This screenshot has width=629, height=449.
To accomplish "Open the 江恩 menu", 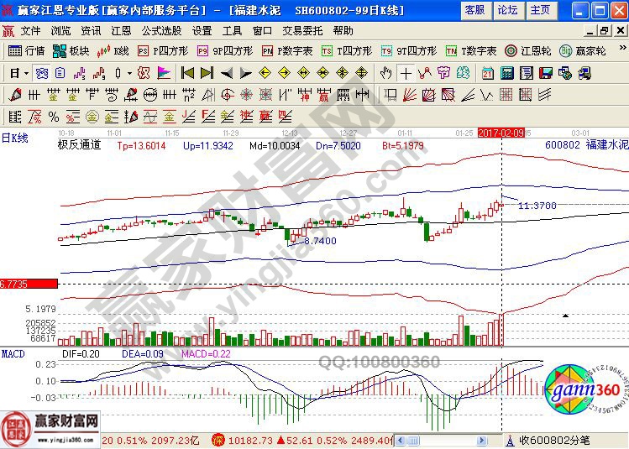I will [120, 30].
